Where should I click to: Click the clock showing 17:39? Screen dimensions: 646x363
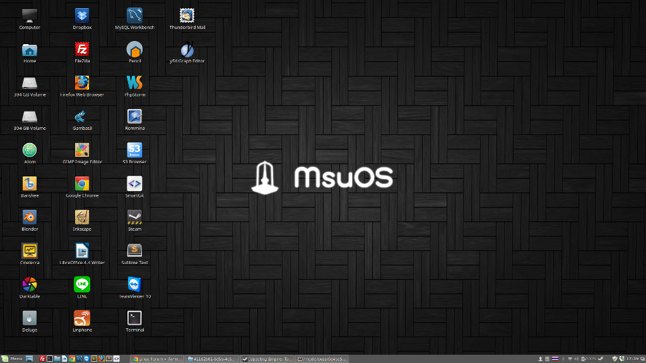coord(631,359)
